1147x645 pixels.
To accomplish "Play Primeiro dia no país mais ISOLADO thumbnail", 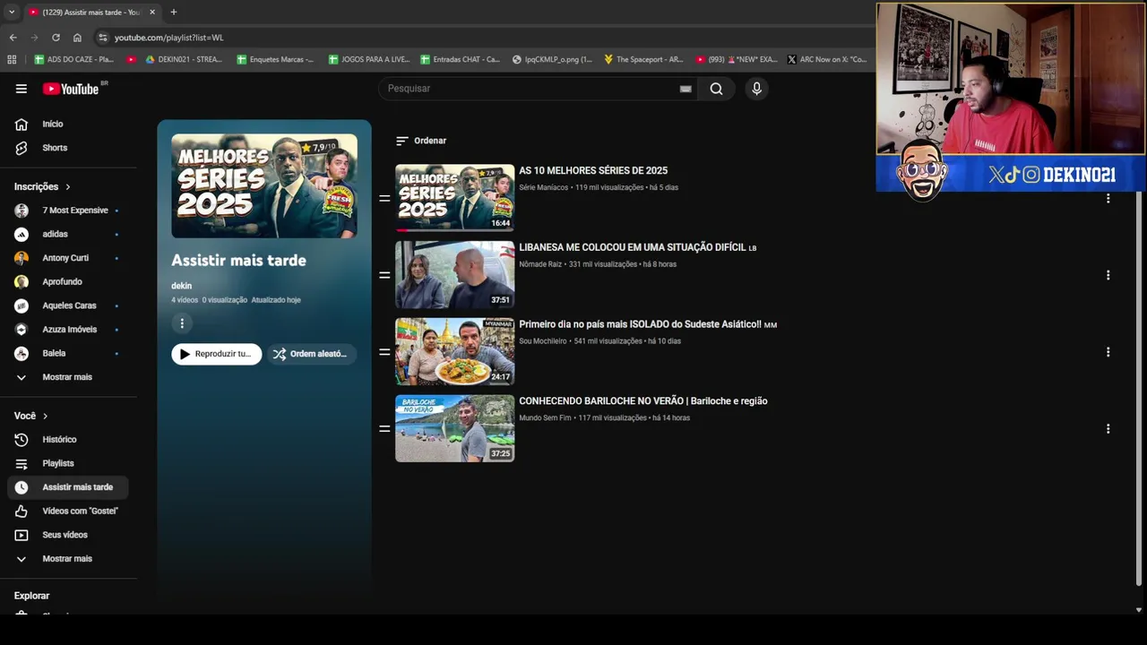I will tap(455, 352).
